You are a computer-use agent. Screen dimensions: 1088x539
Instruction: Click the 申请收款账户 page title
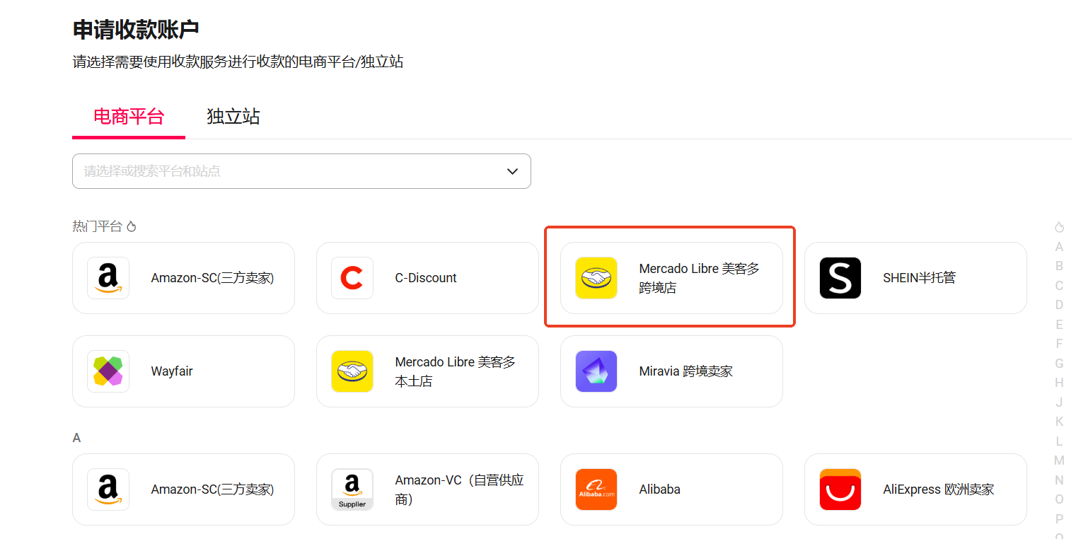point(136,30)
